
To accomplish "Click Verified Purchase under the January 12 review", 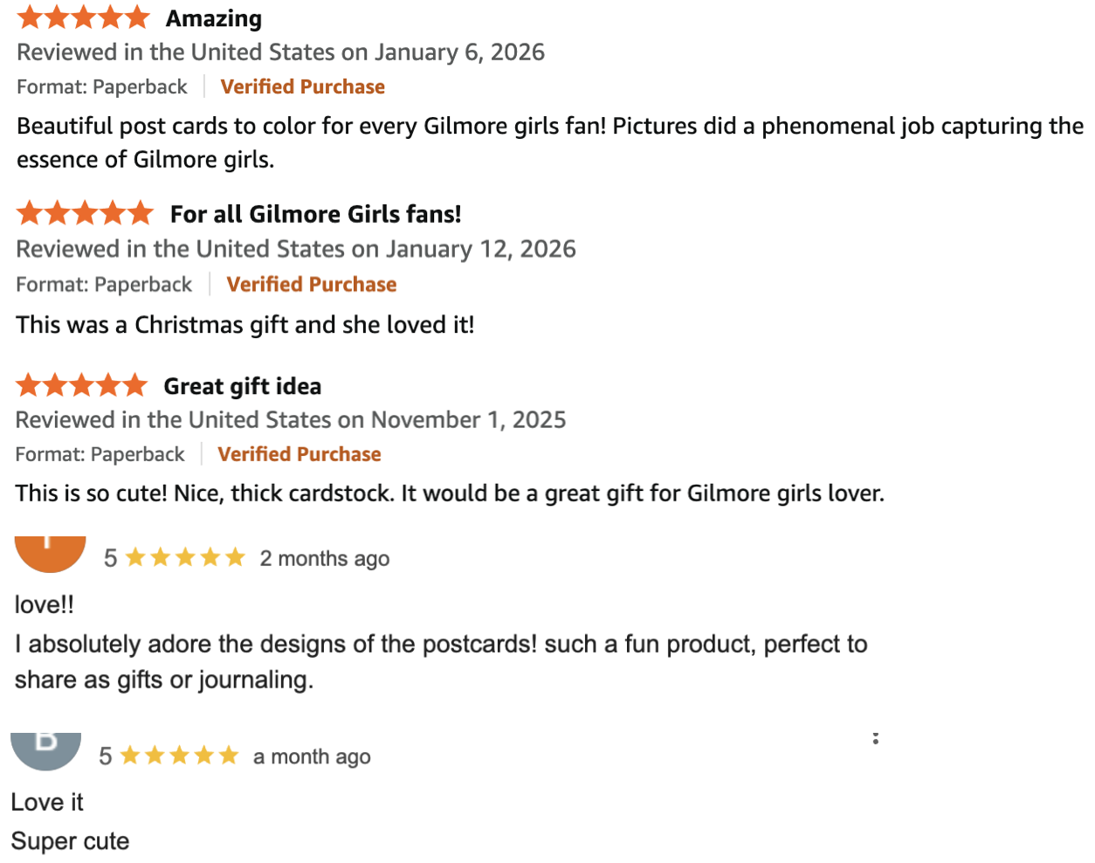I will tap(312, 284).
